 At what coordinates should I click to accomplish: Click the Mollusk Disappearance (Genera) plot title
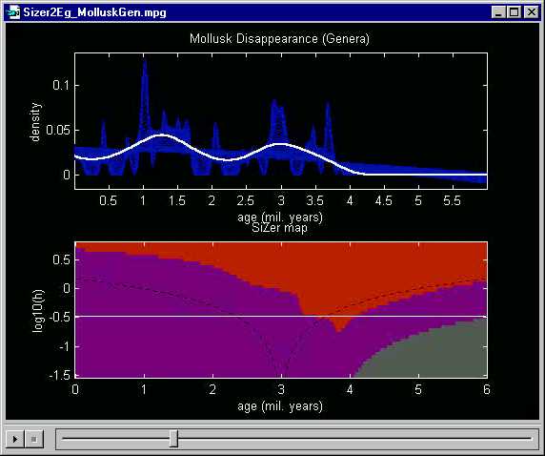(279, 38)
